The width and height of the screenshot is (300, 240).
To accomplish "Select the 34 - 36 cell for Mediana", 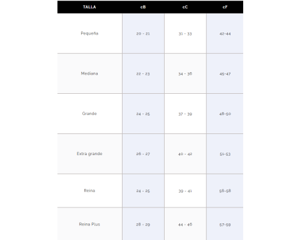I will point(185,73).
